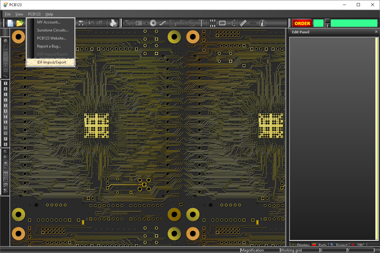The height and width of the screenshot is (253, 380).
Task: Select the arrow pointer tool
Action: tap(127, 23)
